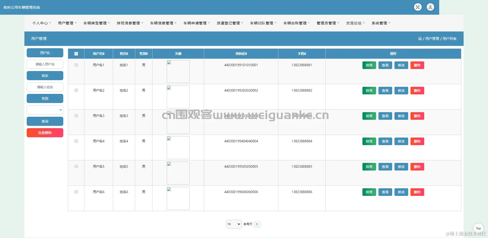This screenshot has width=488, height=238.
Task: Open the 管理员管理 menu item
Action: [328, 23]
